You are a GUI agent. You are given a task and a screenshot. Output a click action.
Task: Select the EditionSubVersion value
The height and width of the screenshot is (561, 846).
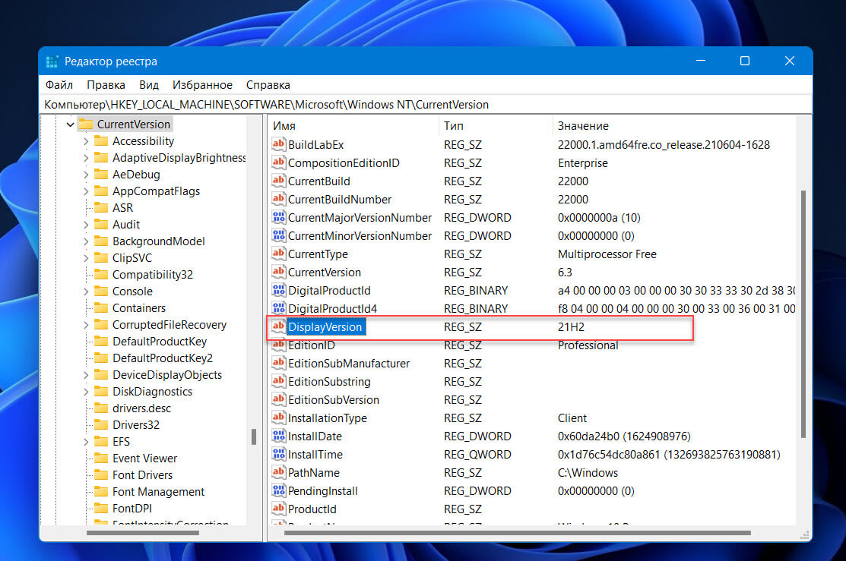tap(334, 400)
